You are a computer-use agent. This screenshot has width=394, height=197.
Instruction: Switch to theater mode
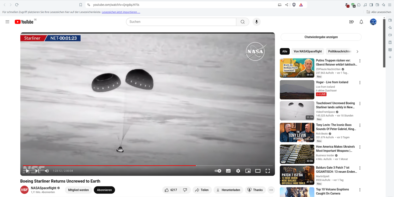258,171
